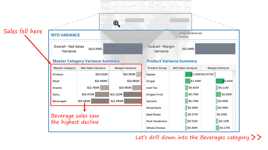Click the Beverages $(5.58)M net sales bar
The height and width of the screenshot is (150, 268).
click(100, 101)
